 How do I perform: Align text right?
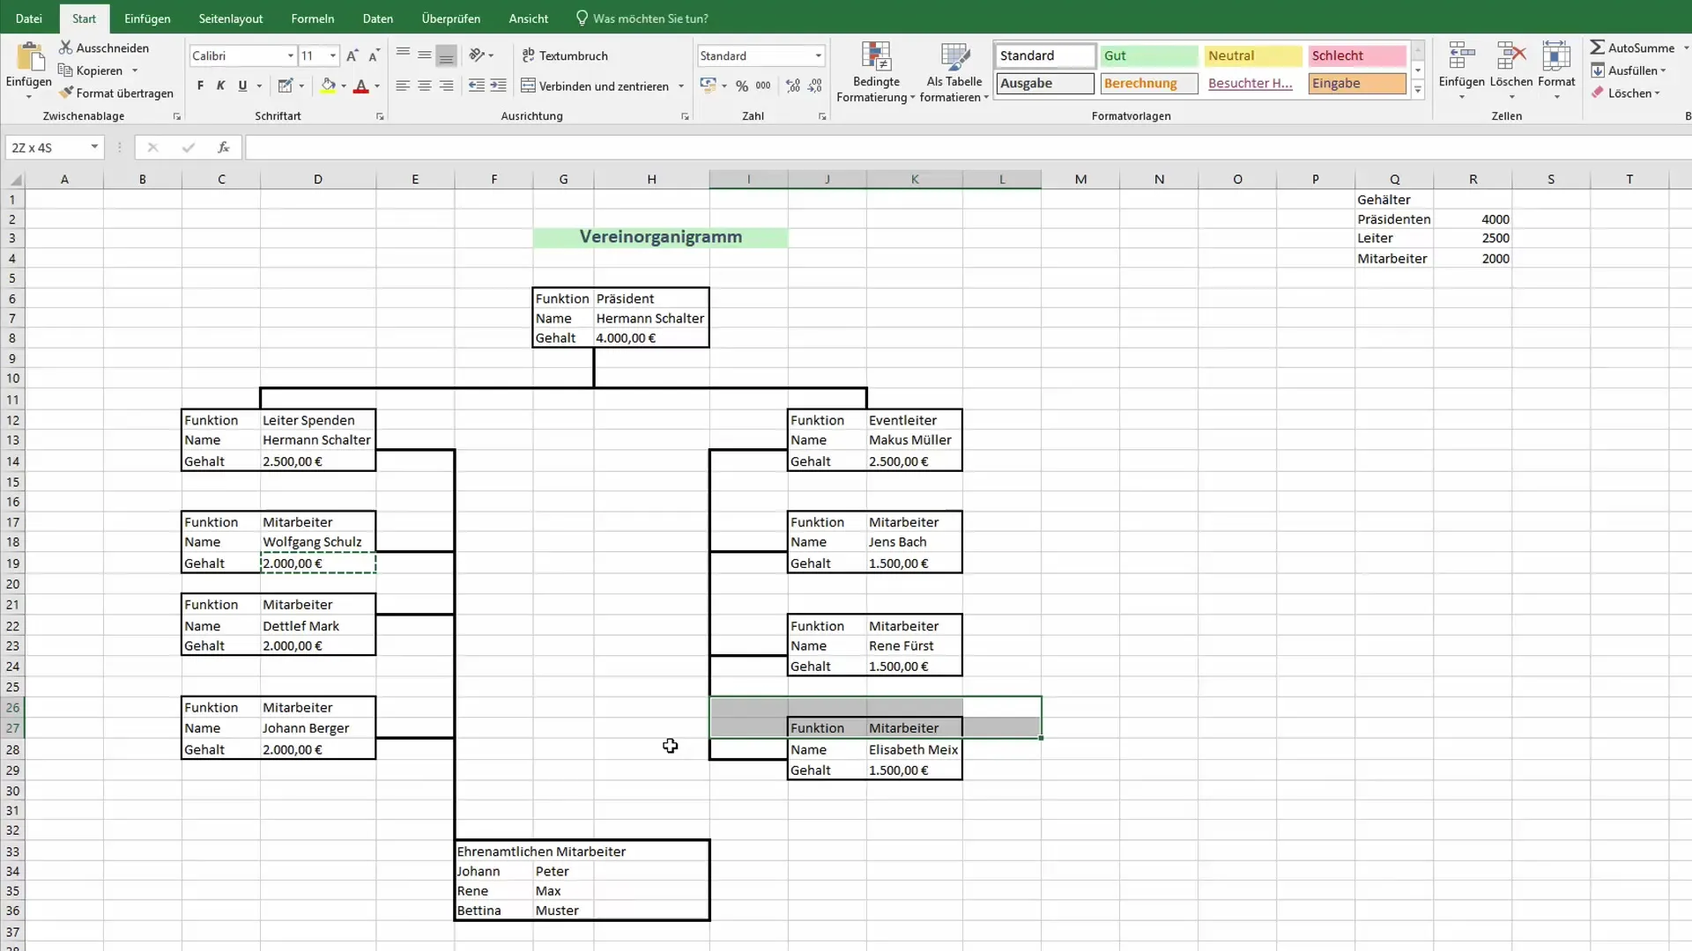click(x=447, y=85)
